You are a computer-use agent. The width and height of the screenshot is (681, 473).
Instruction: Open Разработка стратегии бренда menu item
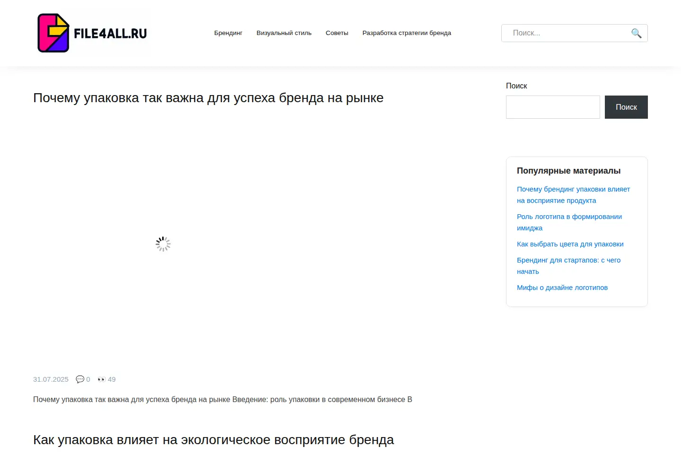tap(407, 33)
